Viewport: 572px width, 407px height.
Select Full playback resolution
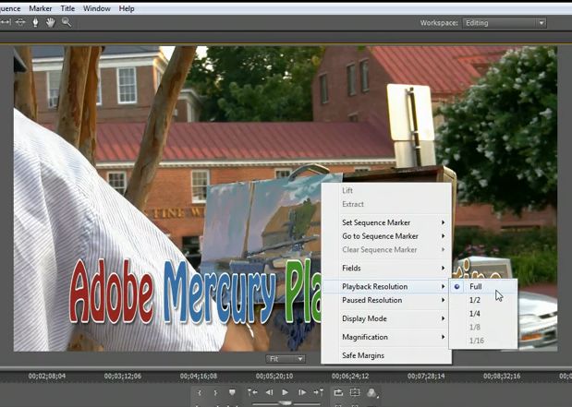[483, 286]
